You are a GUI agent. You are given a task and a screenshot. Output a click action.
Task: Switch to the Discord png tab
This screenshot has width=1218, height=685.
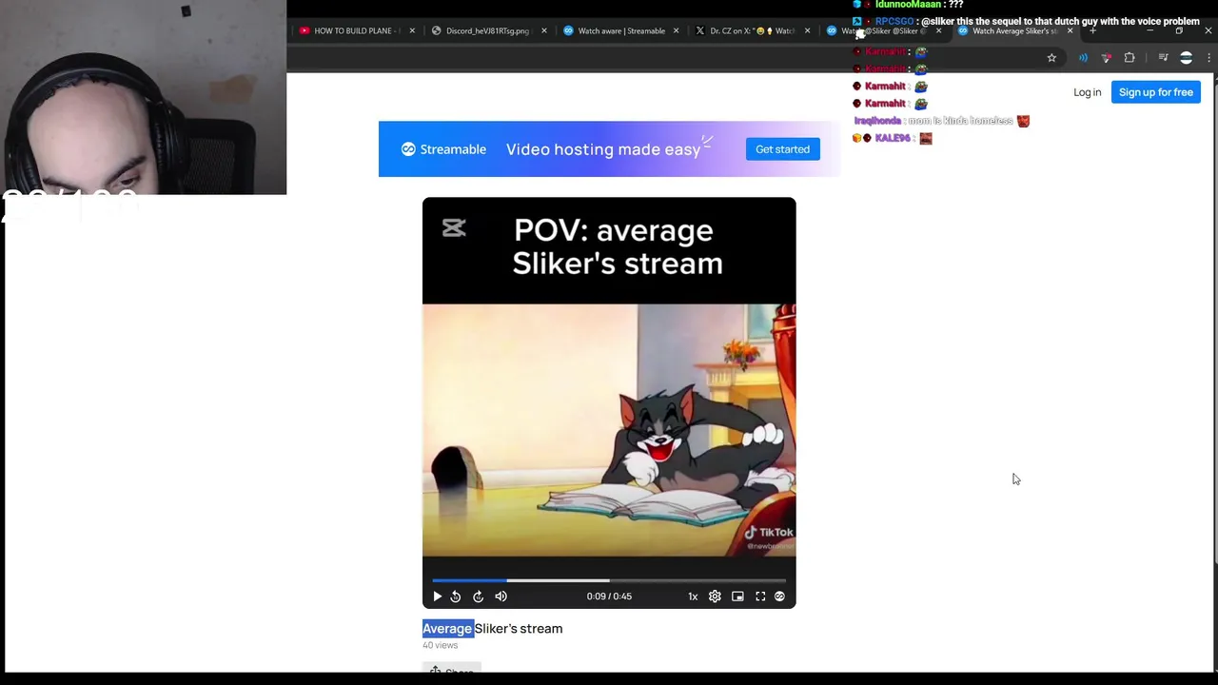[487, 30]
